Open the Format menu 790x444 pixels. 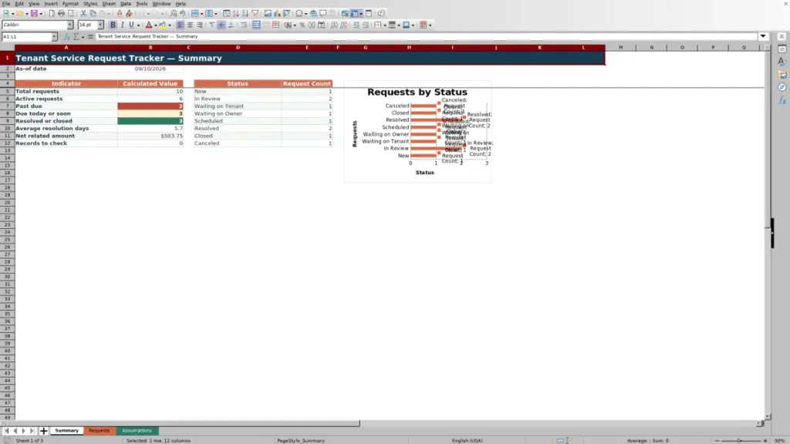tap(70, 4)
